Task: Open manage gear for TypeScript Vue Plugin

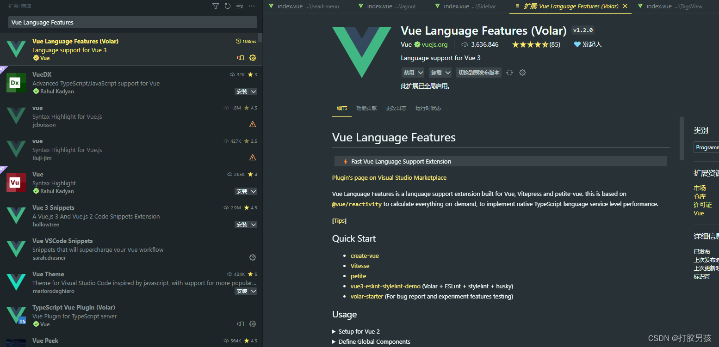Action: click(253, 324)
